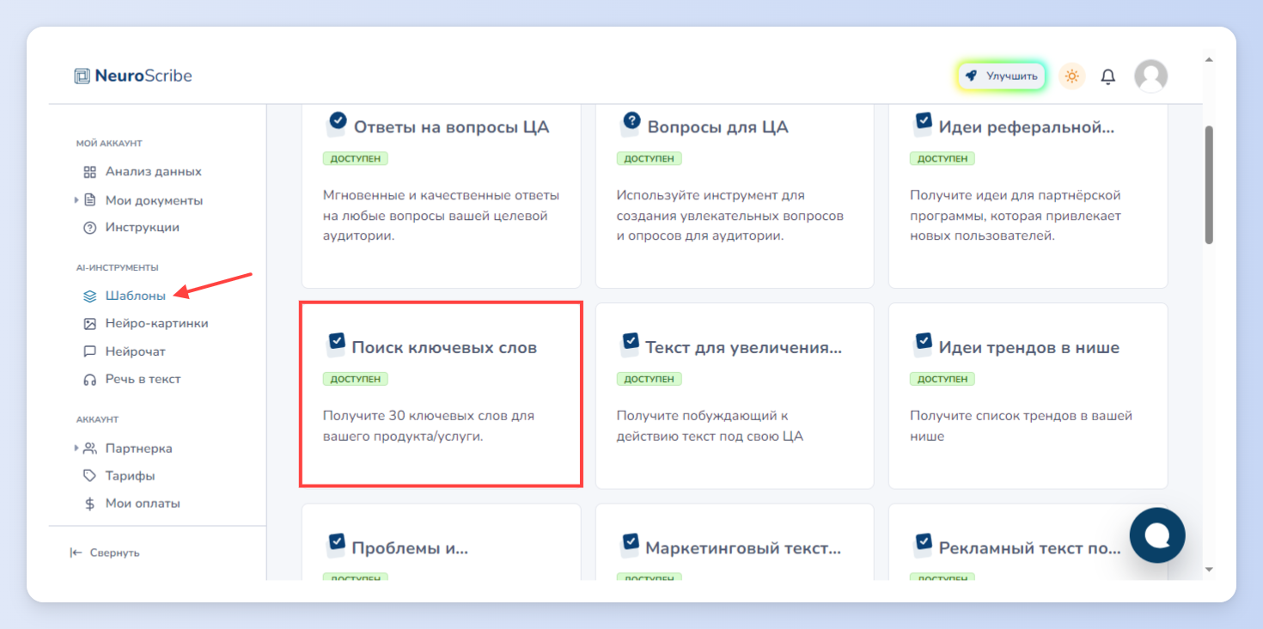Viewport: 1263px width, 629px height.
Task: Open notifications bell icon
Action: tap(1108, 76)
